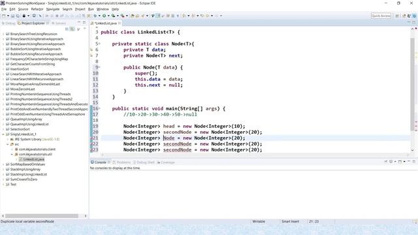
Task: Click the New file toolbar icon
Action: point(4,16)
